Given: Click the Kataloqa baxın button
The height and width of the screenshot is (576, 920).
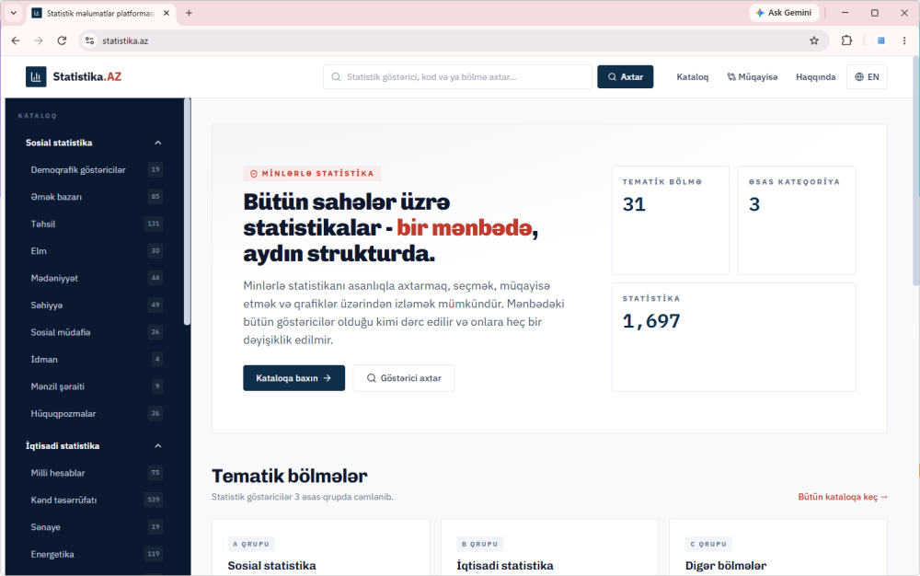Looking at the screenshot, I should 294,378.
